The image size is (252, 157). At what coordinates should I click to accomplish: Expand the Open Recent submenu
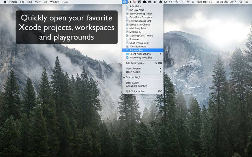coord(143,68)
